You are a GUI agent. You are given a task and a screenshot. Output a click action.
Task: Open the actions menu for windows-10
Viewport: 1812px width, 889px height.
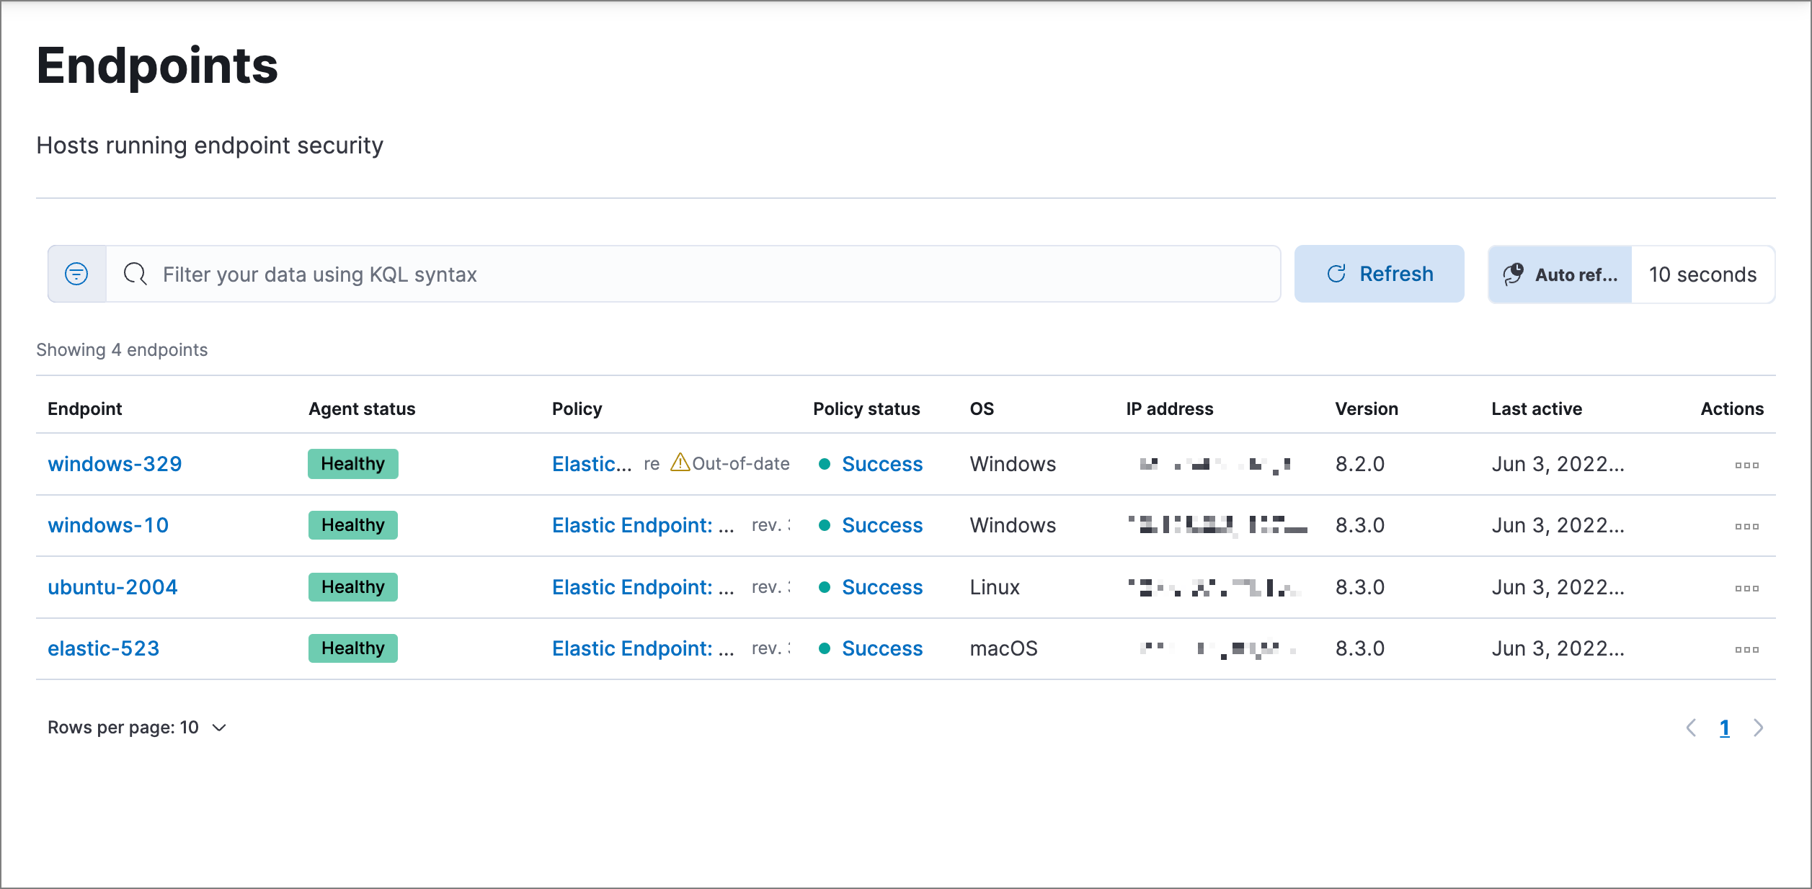[1746, 526]
